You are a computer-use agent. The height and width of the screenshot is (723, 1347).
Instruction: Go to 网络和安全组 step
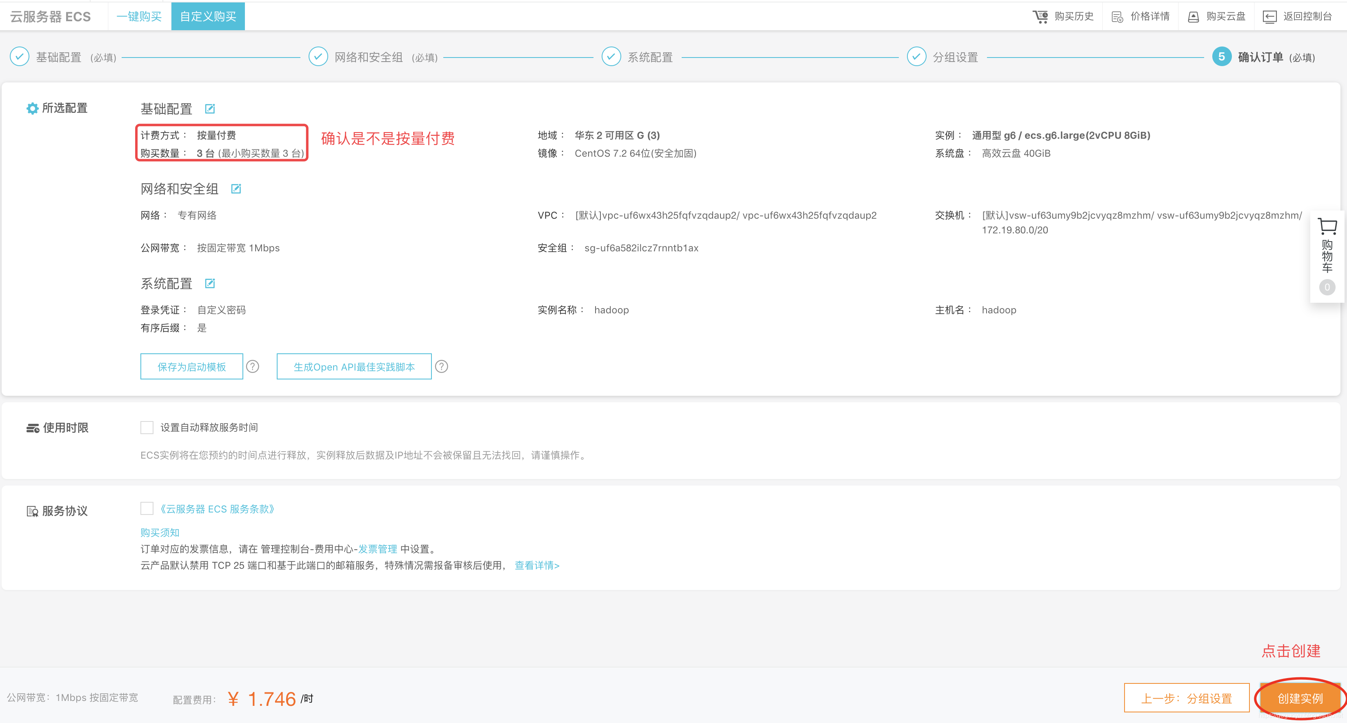tap(369, 57)
